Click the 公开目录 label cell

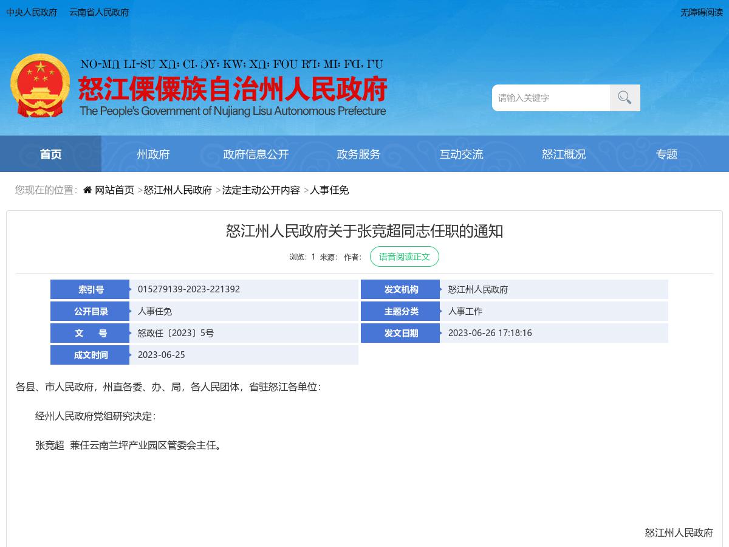[x=89, y=311]
